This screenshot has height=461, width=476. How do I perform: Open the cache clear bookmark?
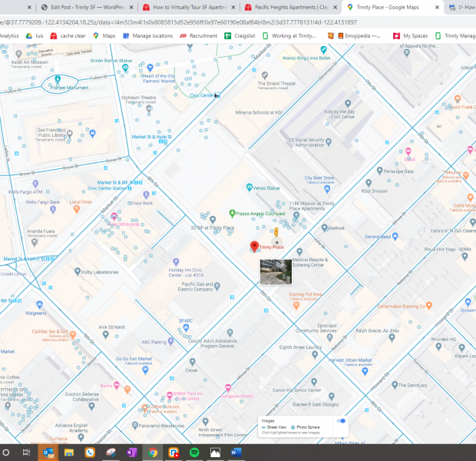click(68, 36)
